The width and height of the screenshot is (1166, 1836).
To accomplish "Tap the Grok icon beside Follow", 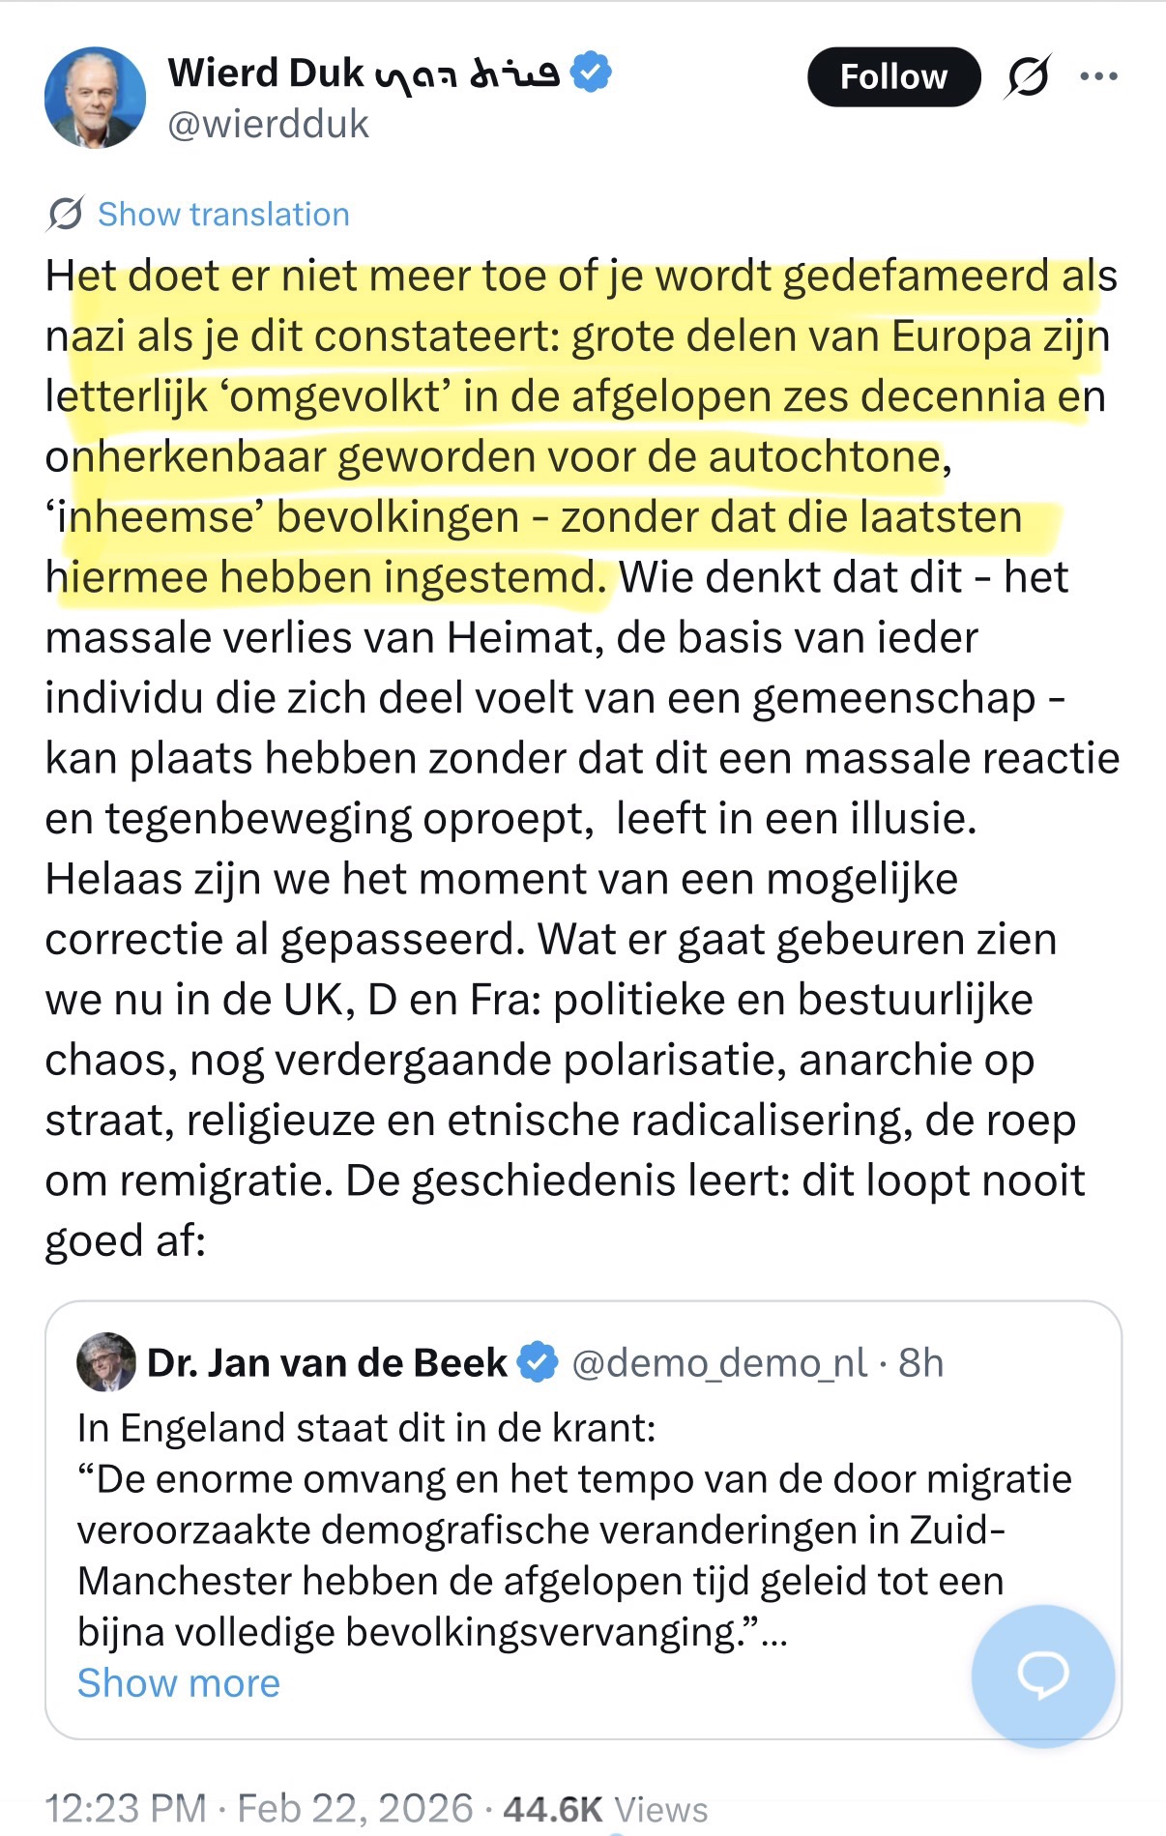I will click(1028, 77).
